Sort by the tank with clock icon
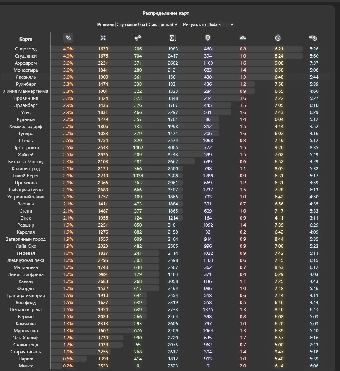The image size is (340, 371). coord(313,38)
